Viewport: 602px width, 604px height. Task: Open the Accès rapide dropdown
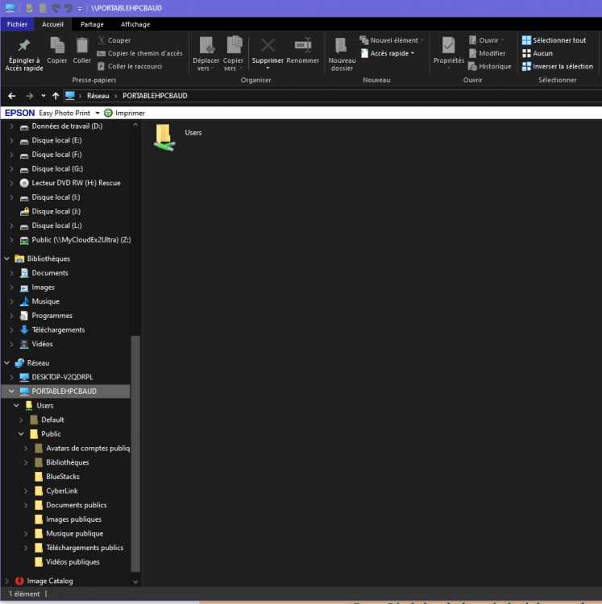(x=387, y=53)
